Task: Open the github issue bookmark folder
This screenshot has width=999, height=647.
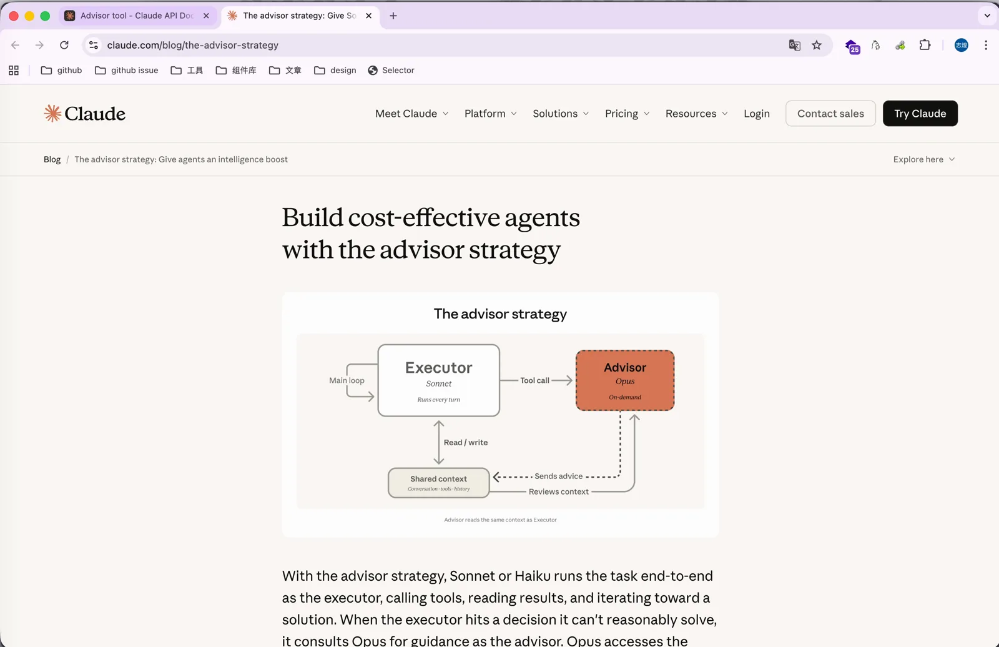Action: (127, 71)
